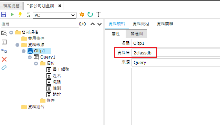This screenshot has width=220, height=125.
Task: Go to next search result arrow
Action: [x=99, y=24]
